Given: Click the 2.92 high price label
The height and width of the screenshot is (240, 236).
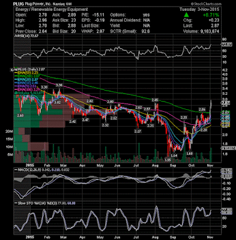Looking at the screenshot, I should coord(90,101).
